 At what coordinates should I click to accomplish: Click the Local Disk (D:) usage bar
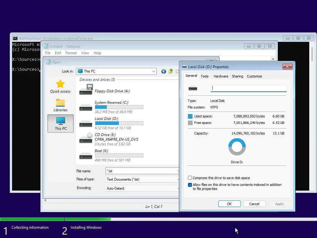[x=119, y=123]
